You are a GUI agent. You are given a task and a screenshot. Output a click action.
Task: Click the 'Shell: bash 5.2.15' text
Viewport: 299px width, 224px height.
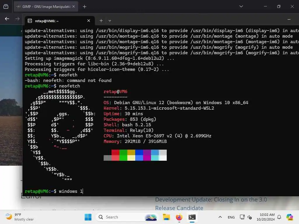click(x=127, y=125)
